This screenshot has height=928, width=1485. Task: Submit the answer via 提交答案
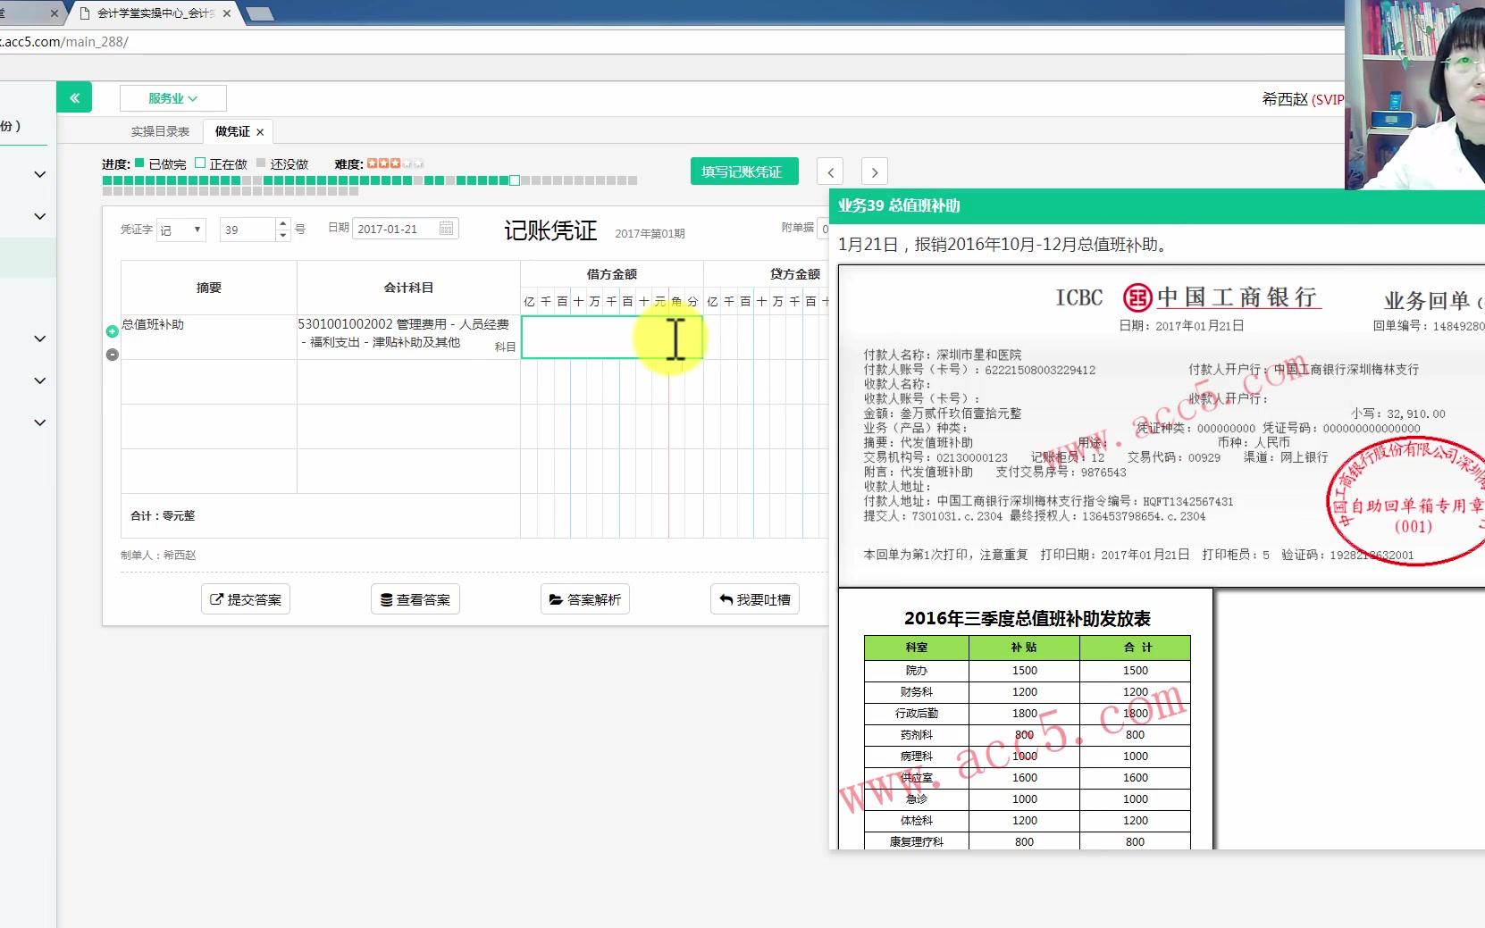(x=245, y=599)
